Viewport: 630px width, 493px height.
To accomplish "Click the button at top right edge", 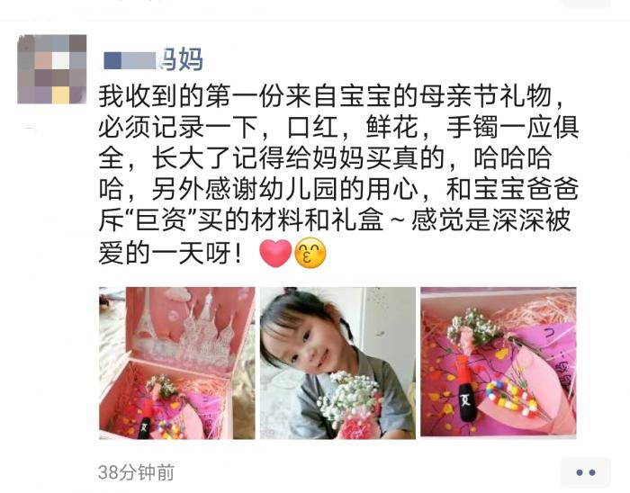I will pyautogui.click(x=585, y=4).
